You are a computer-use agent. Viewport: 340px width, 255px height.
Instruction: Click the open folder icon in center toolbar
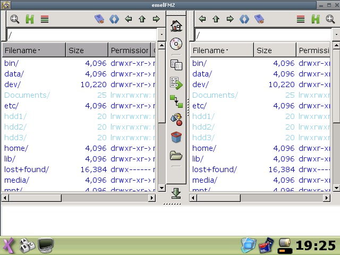click(176, 156)
